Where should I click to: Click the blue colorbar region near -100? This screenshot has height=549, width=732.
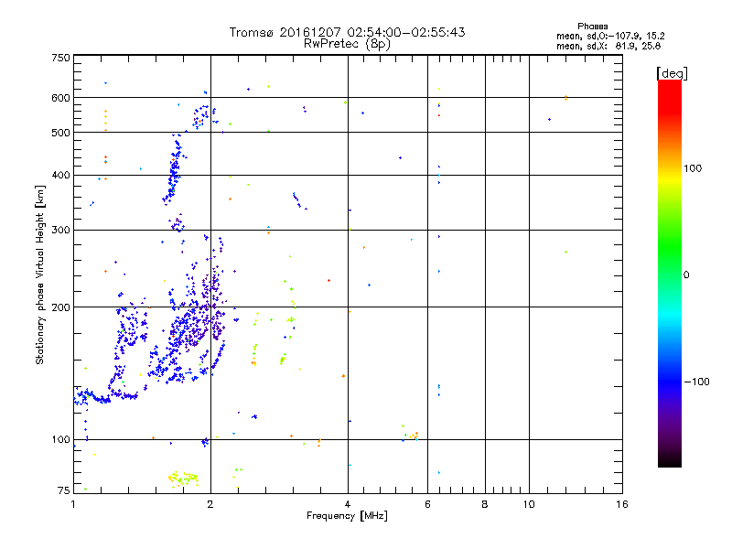coord(670,382)
